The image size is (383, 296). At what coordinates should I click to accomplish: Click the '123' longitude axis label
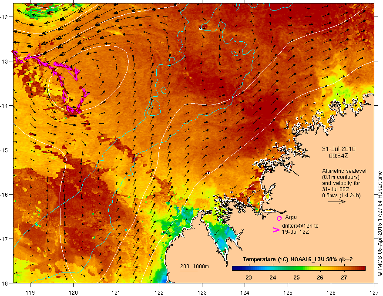(x=202, y=293)
